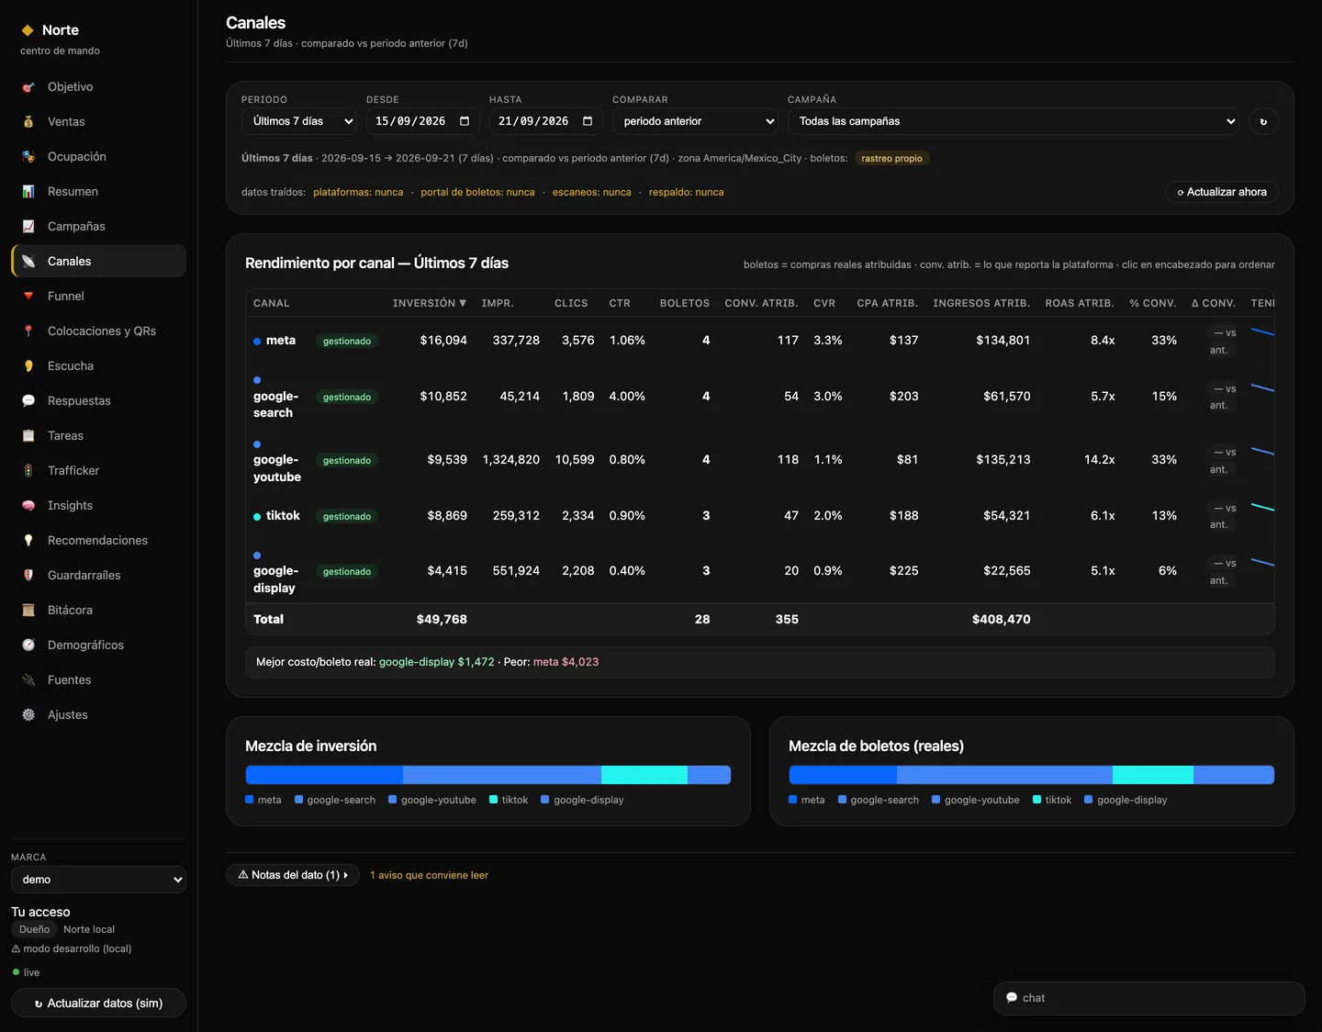Click the google-youtube channel name

point(277,468)
